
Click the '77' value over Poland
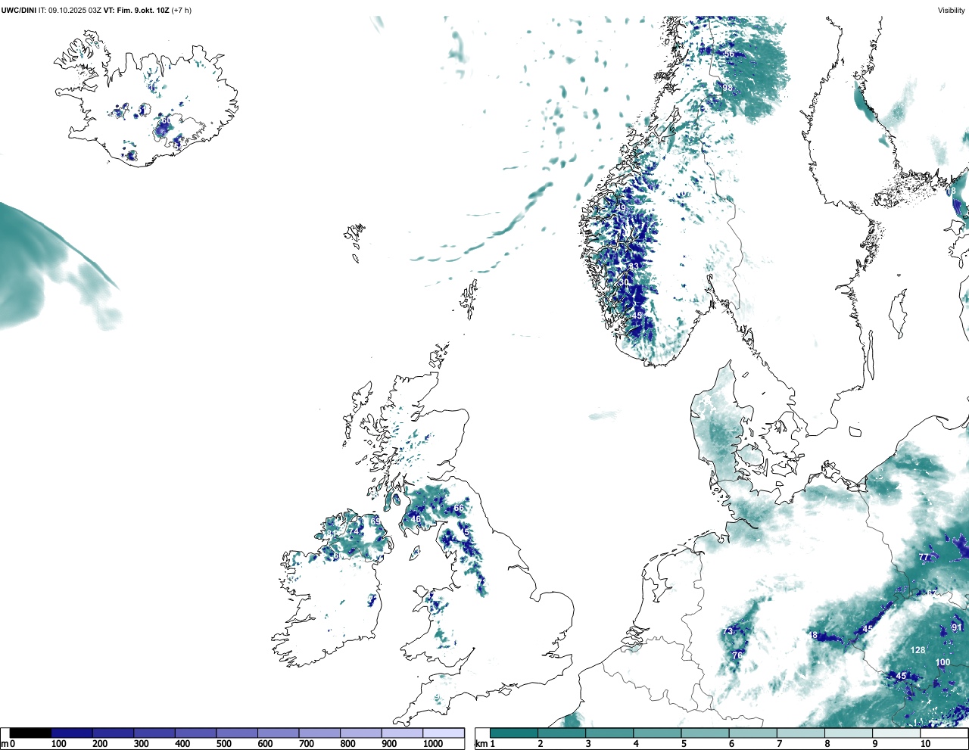click(924, 557)
